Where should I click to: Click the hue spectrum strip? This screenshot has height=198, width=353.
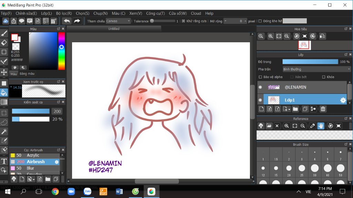coord(61,51)
